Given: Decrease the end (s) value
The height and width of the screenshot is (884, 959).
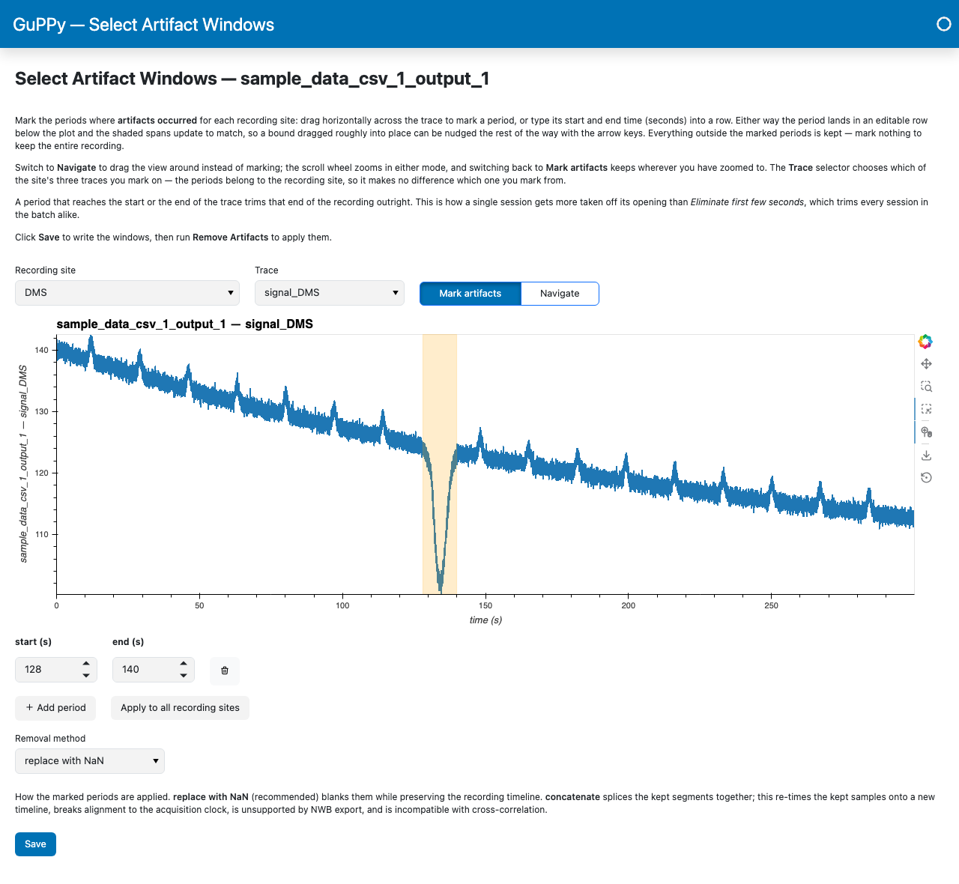Looking at the screenshot, I should (x=184, y=676).
